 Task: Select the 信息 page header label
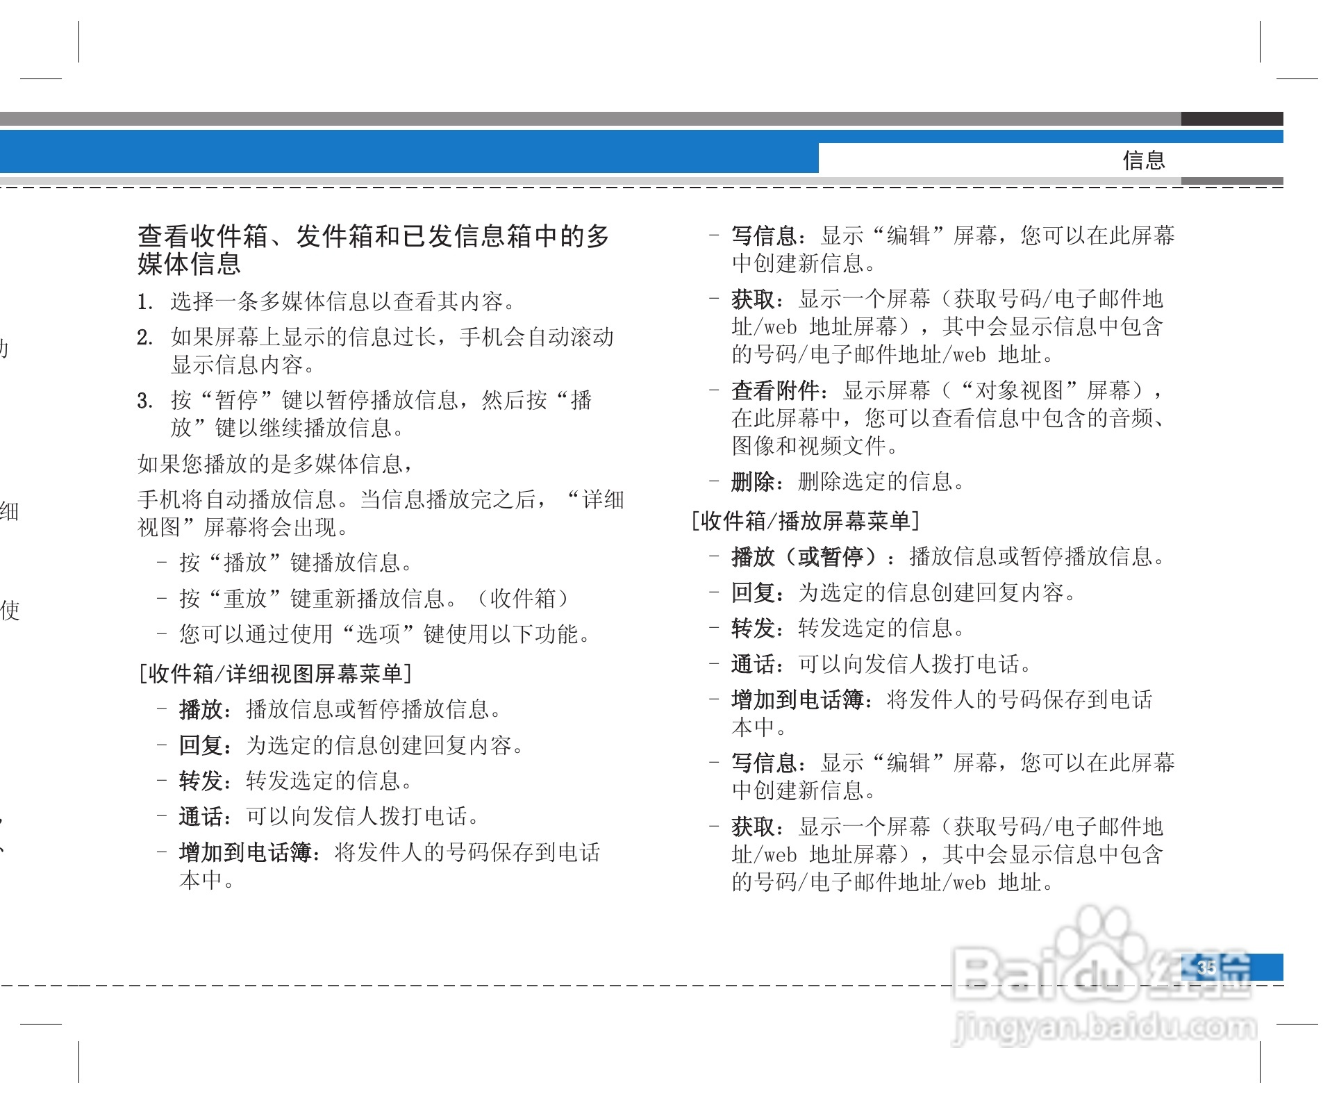click(1145, 160)
